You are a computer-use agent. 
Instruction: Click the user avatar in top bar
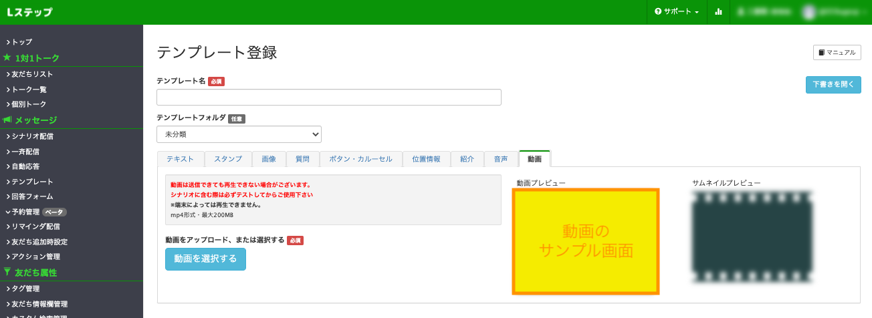click(810, 12)
